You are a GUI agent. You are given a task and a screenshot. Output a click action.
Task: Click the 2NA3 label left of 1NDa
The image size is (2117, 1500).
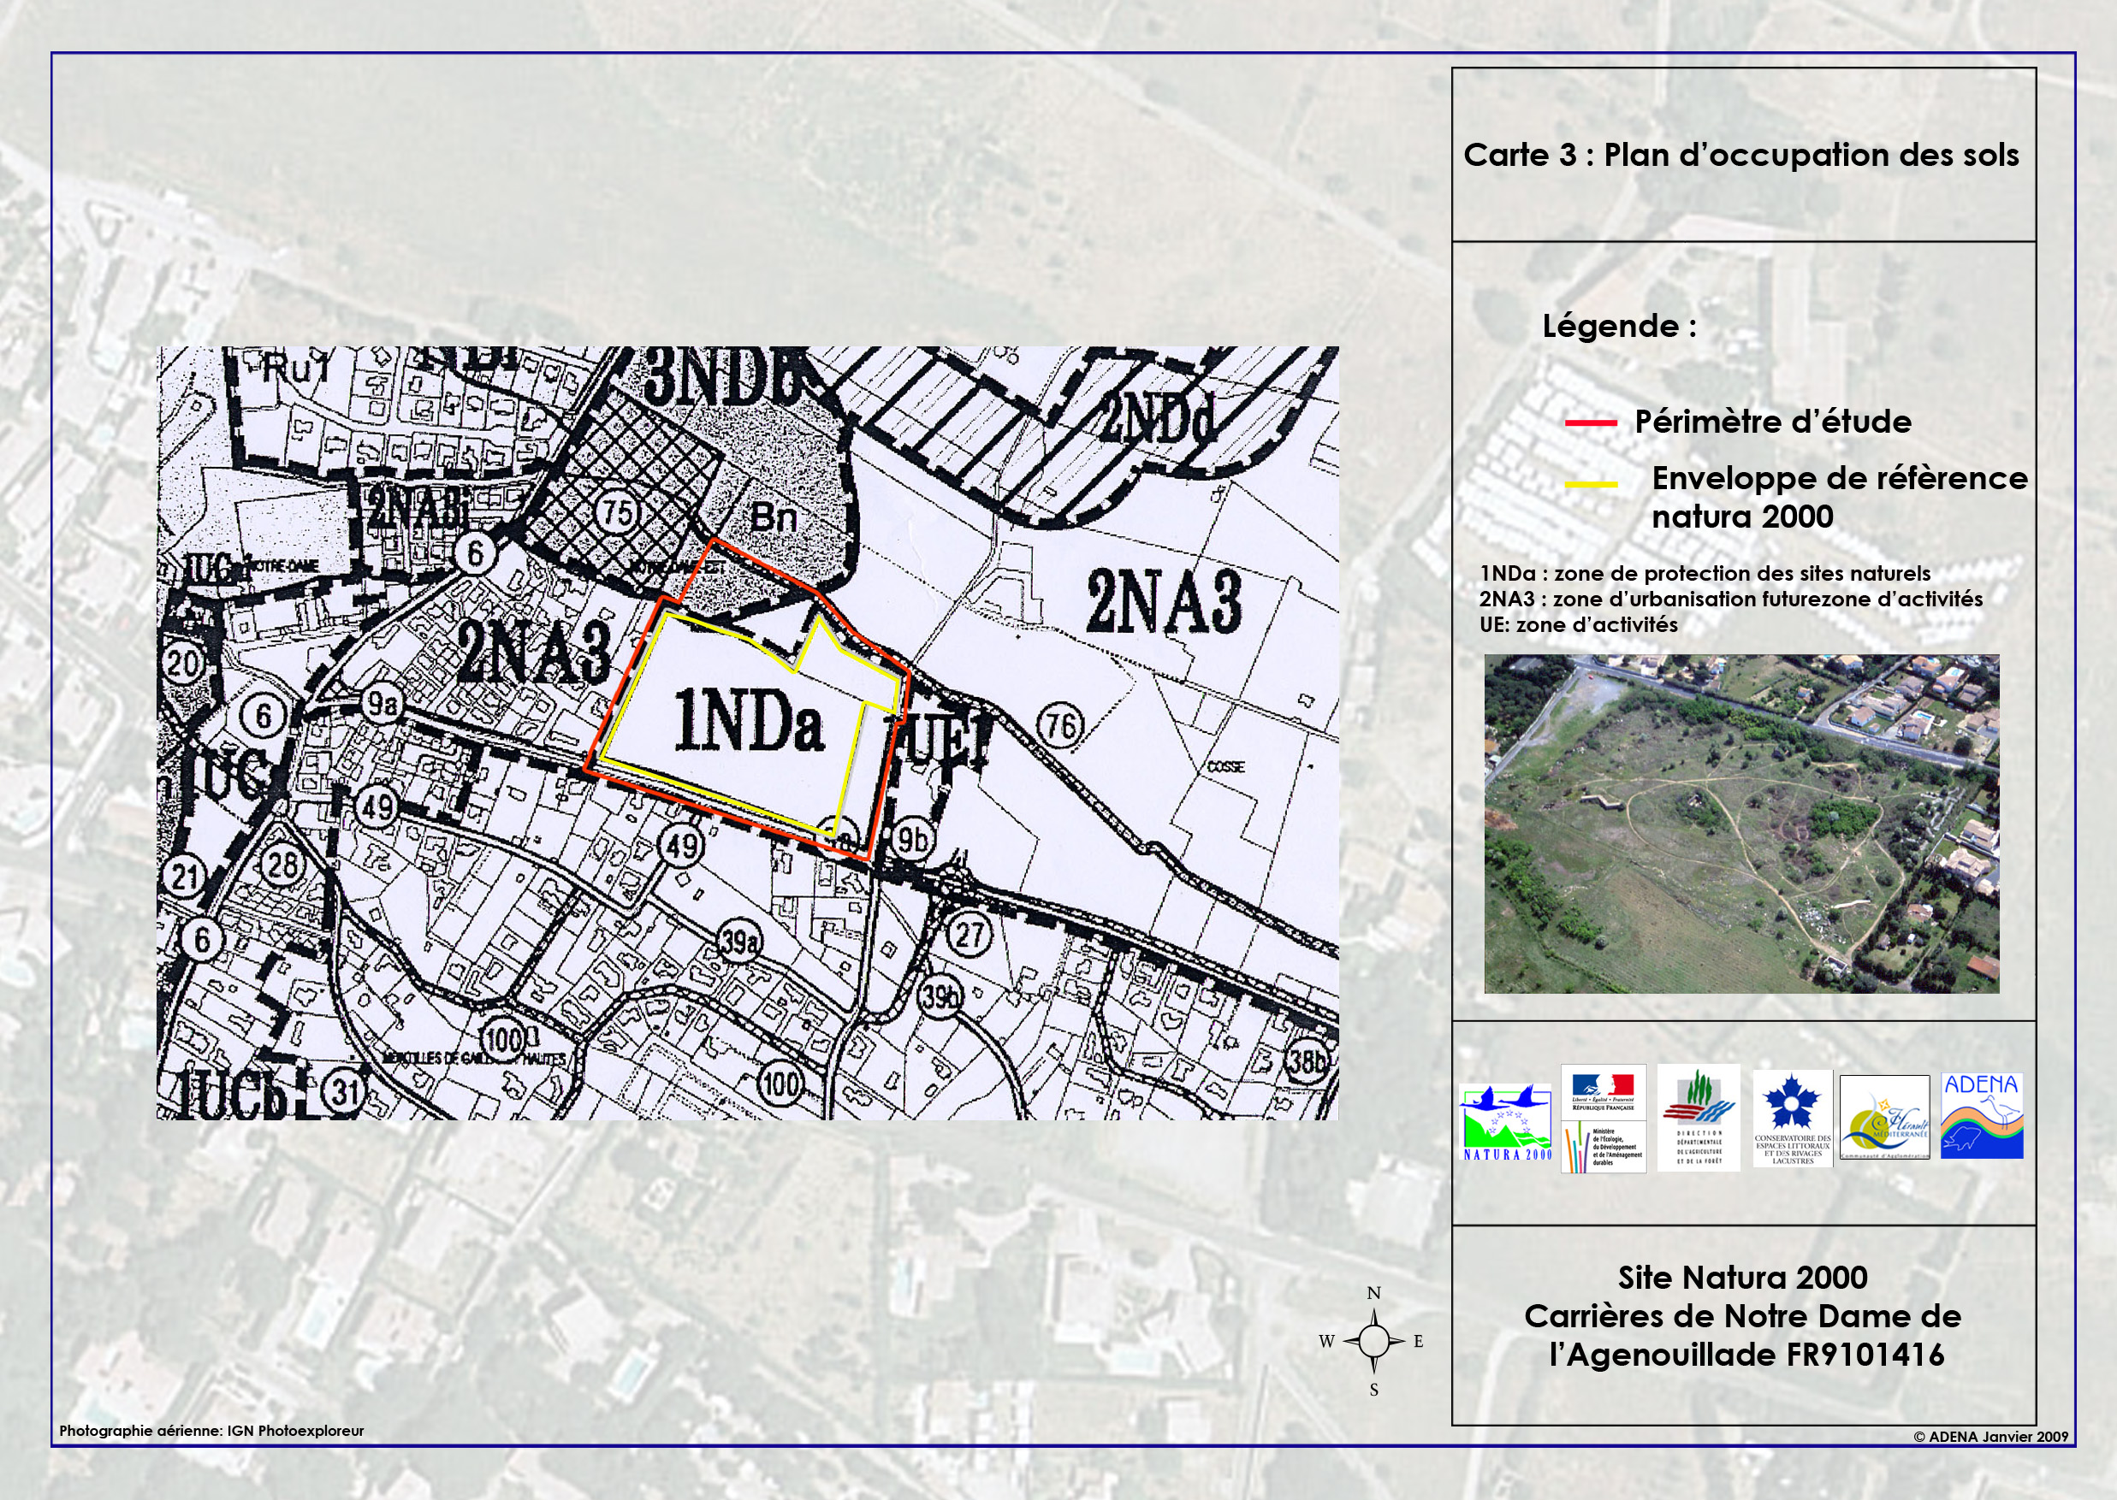tap(535, 653)
